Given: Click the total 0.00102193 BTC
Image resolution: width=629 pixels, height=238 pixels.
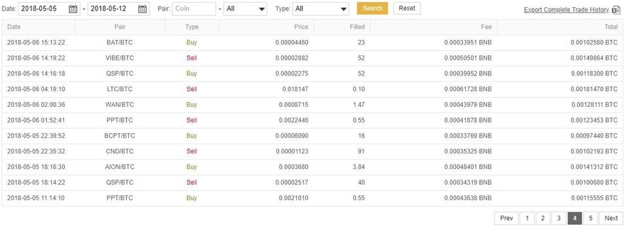Looking at the screenshot, I should click(594, 151).
